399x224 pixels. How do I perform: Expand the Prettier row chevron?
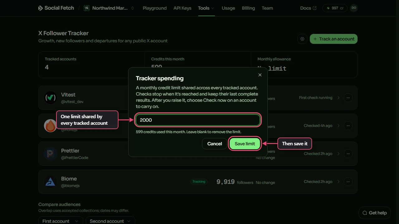(x=339, y=154)
